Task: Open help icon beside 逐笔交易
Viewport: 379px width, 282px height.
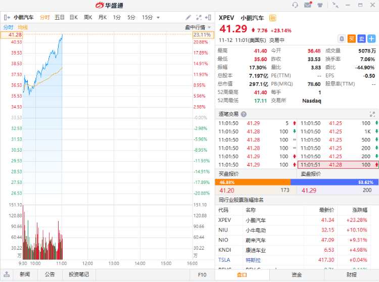Action: click(244, 114)
